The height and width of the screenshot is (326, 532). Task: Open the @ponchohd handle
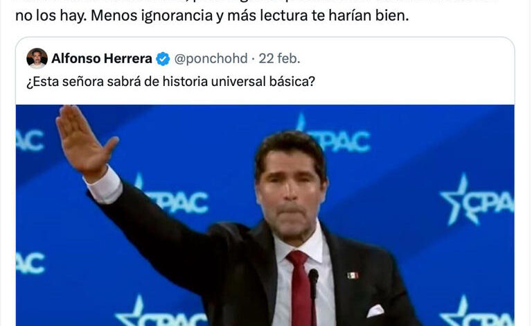coord(211,58)
